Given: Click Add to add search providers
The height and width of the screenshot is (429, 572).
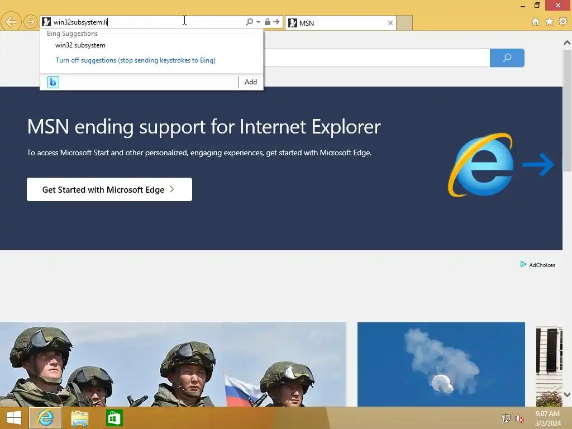Looking at the screenshot, I should click(251, 82).
